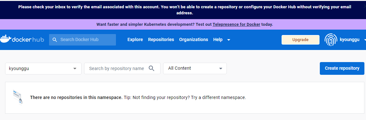Click the repository name search magnifier icon
Screen dimensions: 366x120
point(152,68)
